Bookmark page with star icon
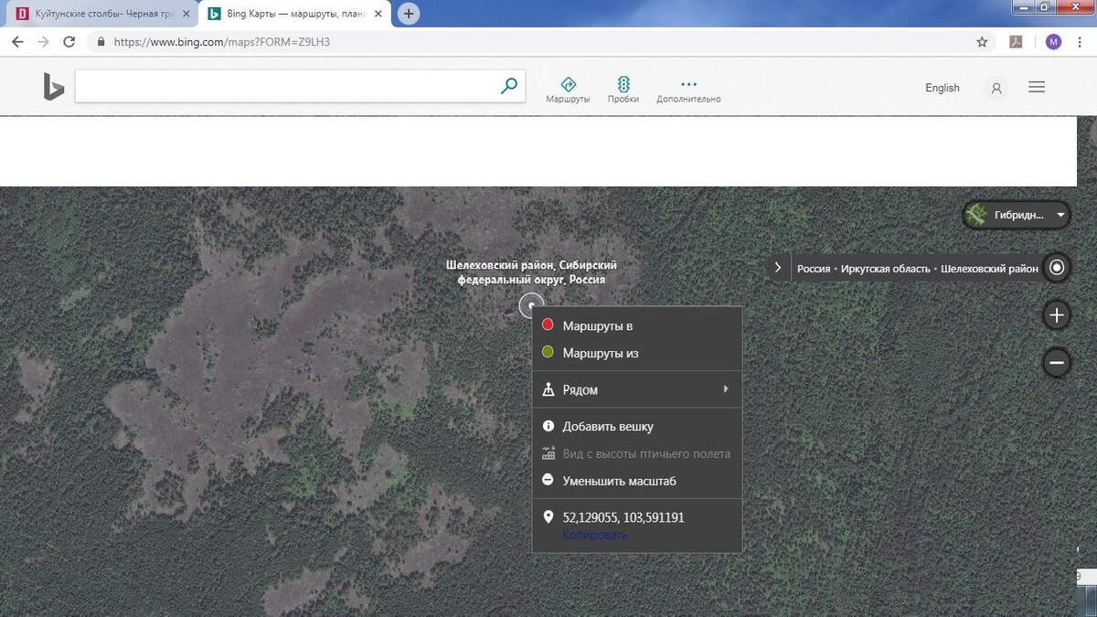 (982, 42)
